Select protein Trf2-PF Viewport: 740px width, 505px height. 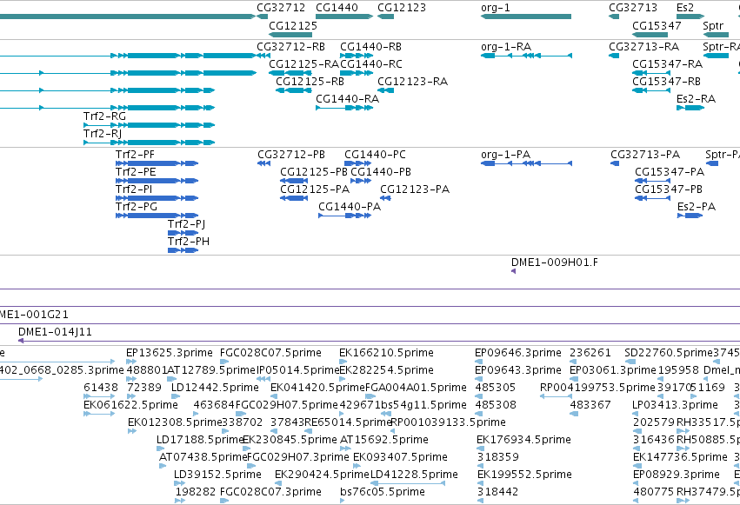(x=157, y=163)
